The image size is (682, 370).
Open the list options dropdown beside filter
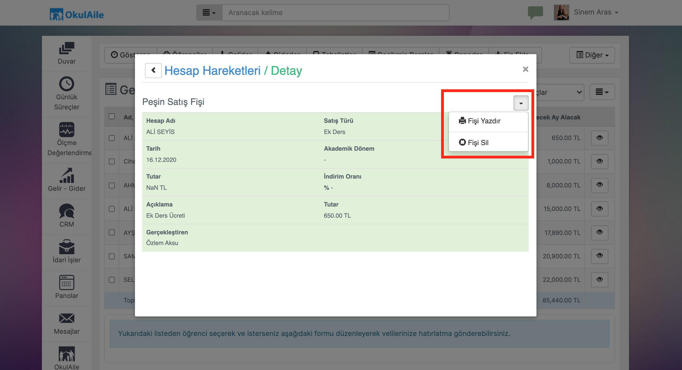[602, 92]
